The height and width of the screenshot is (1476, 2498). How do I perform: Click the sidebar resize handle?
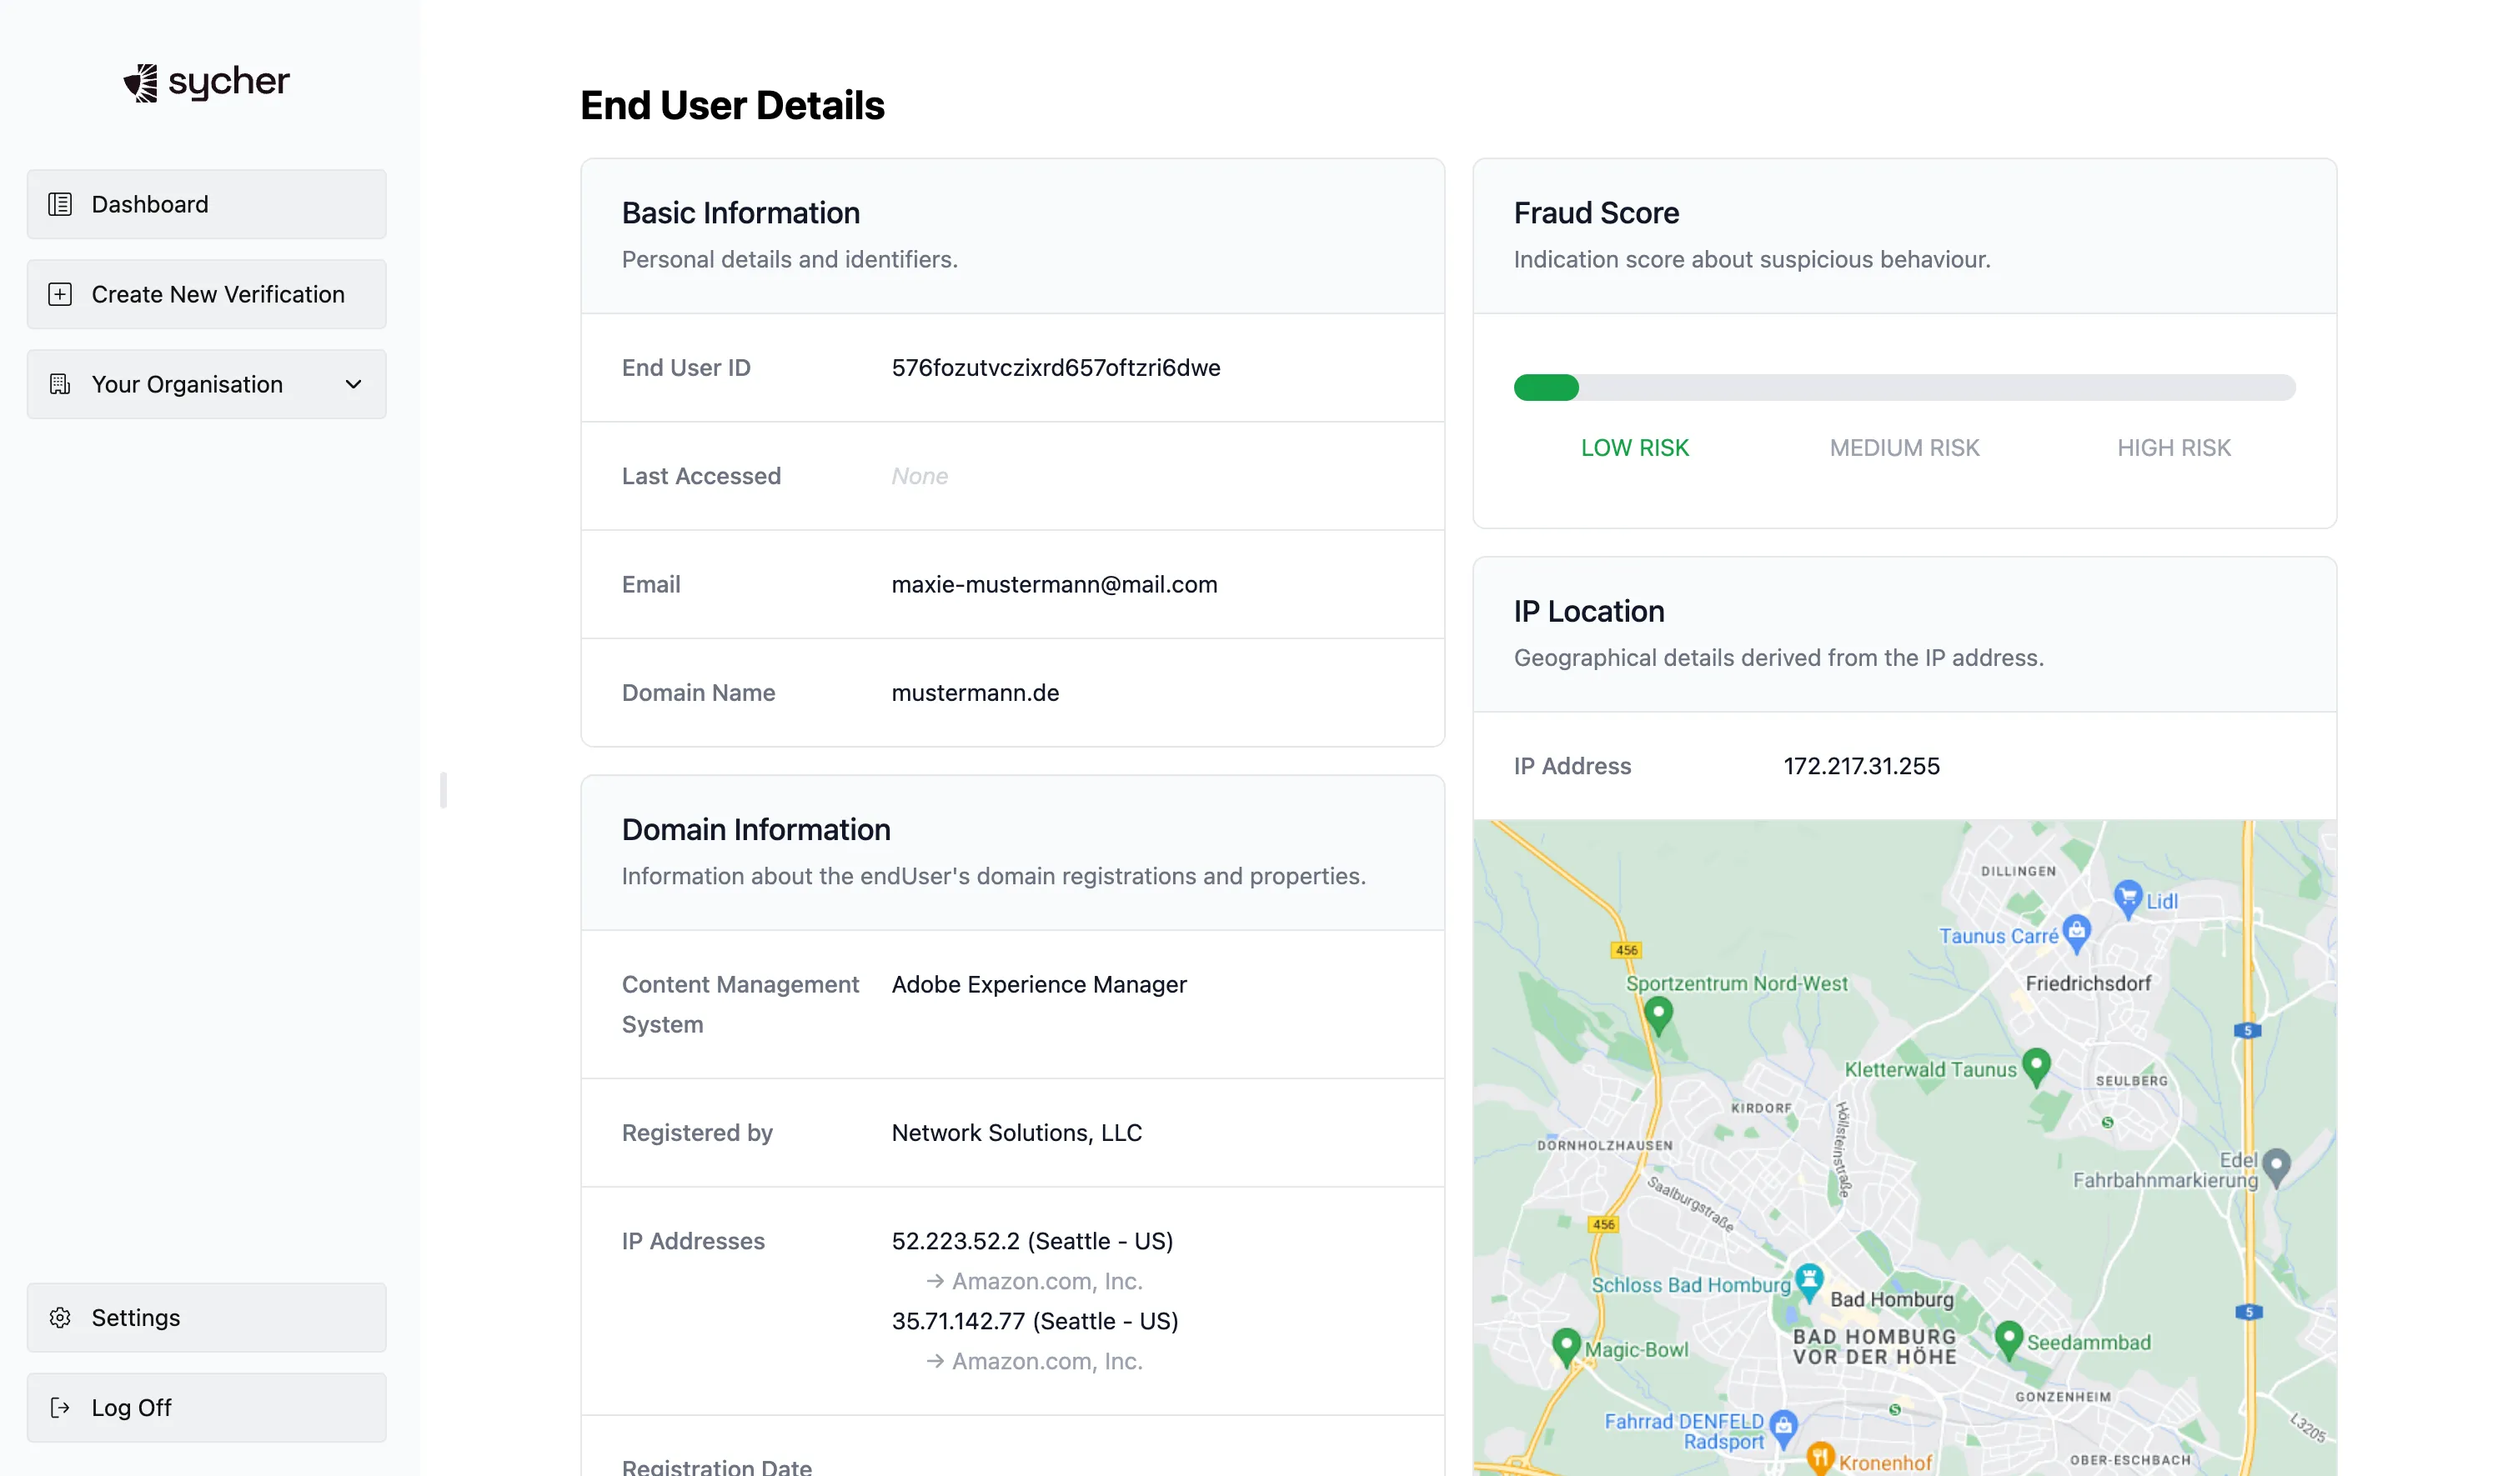tap(443, 791)
